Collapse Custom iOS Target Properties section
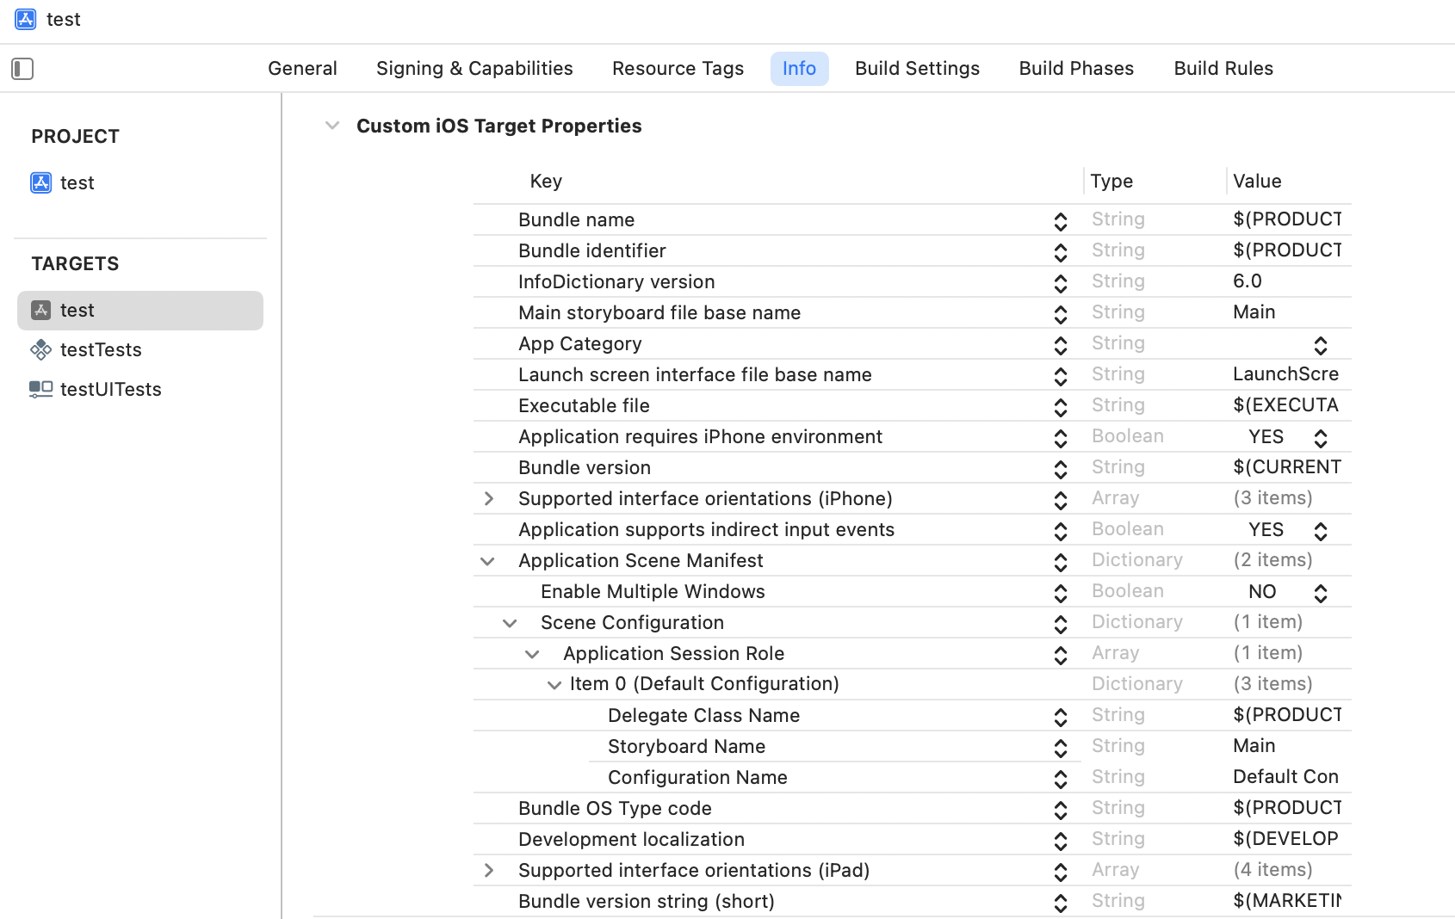The height and width of the screenshot is (919, 1455). 332,126
